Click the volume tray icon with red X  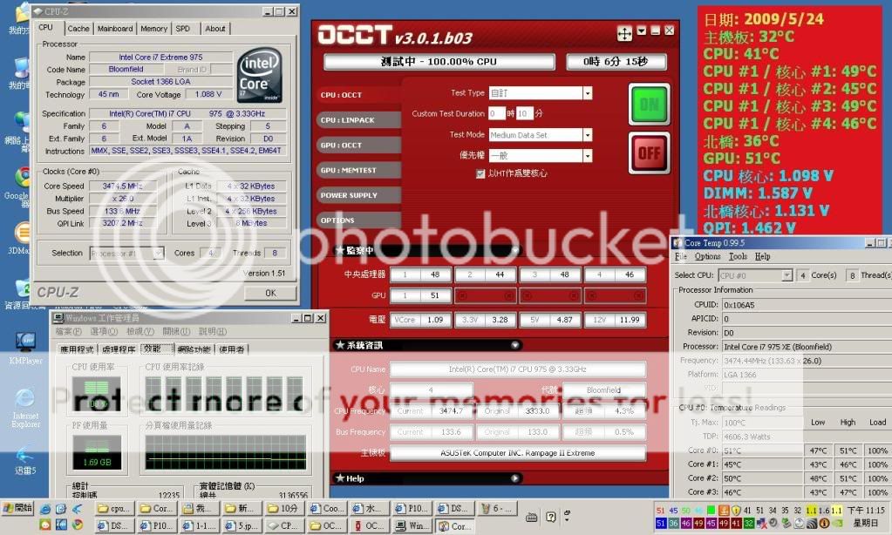[761, 523]
